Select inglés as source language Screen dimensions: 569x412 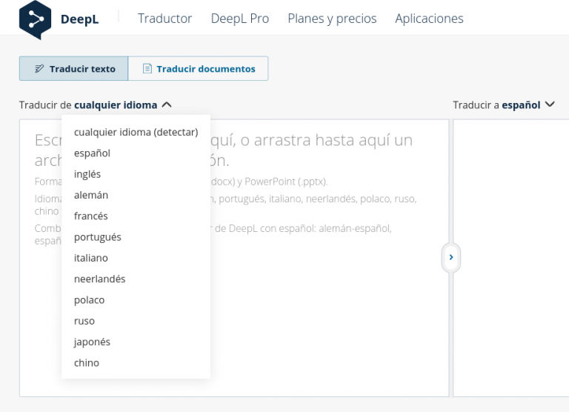[136, 174]
